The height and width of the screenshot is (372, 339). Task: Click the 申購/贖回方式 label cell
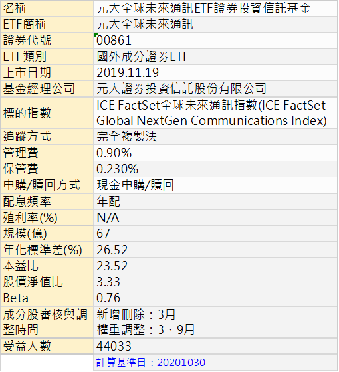pos(47,185)
